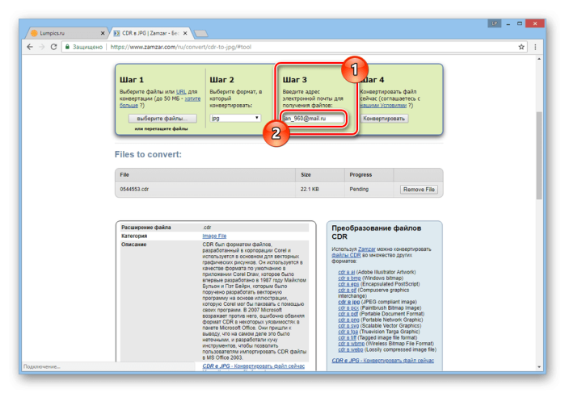Click file name 0544553.cdr
This screenshot has width=565, height=393.
coord(134,189)
